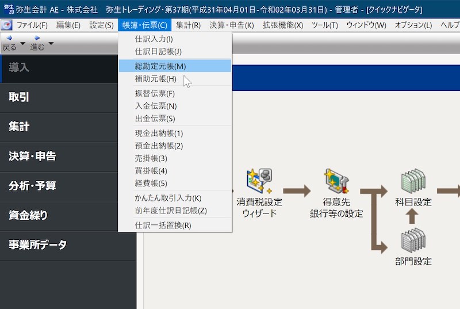This screenshot has width=460, height=309.
Task: Open the 拡張機能(X) menu
Action: coord(283,25)
